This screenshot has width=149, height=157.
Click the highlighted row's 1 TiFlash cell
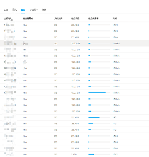pos(116,43)
